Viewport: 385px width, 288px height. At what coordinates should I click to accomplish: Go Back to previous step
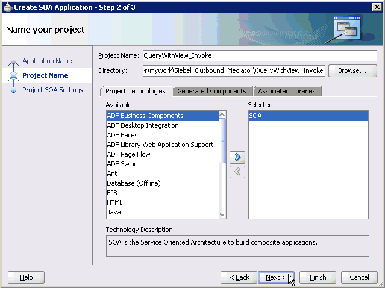[x=239, y=277]
